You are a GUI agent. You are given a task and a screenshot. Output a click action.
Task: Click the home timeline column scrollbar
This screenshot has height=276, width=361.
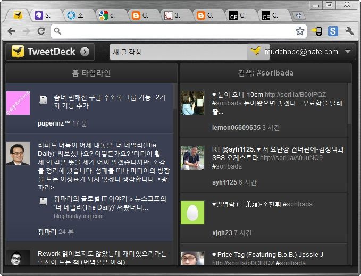click(175, 96)
